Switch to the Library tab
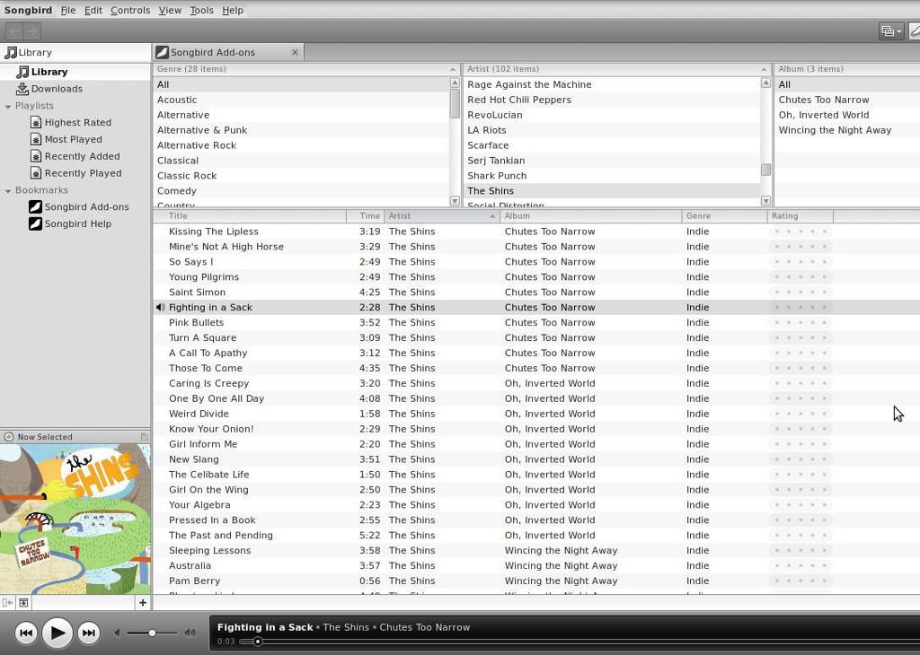This screenshot has width=920, height=655. pos(75,52)
